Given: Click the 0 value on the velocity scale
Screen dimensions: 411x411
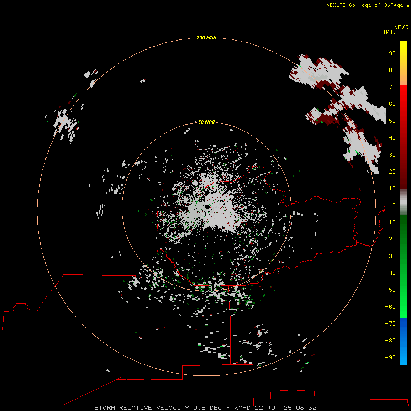Looking at the screenshot, I should point(394,205).
